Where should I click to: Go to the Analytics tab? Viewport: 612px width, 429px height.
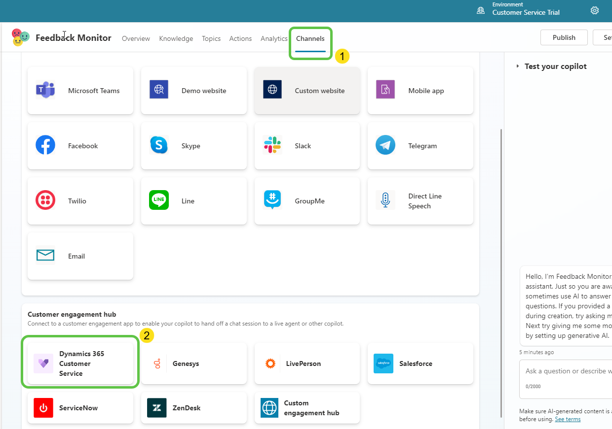tap(274, 39)
